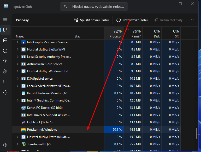Expand the TranslucentTB (2) process group
Screen dimensions: 201x152
18,144
